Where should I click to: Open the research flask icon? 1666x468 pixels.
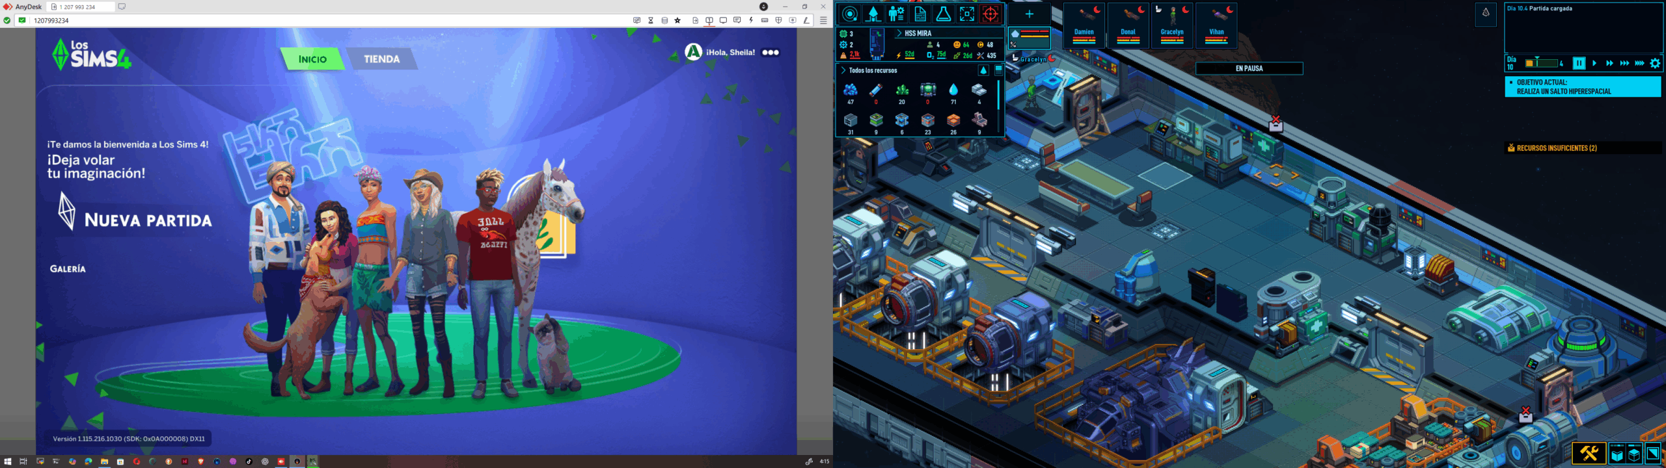(x=944, y=14)
